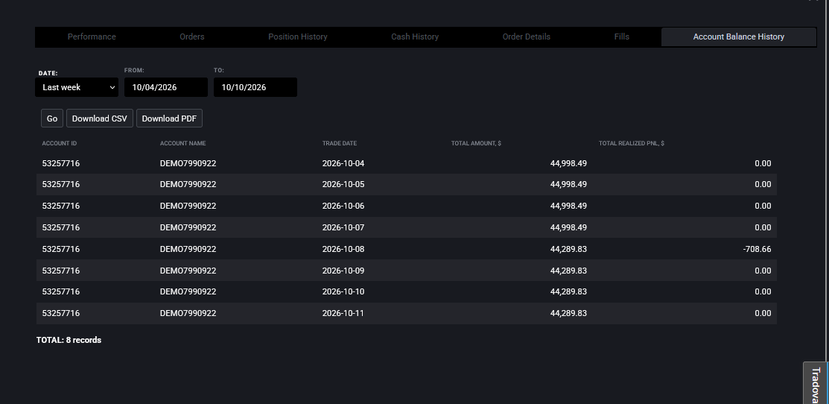Click the Go button
The width and height of the screenshot is (829, 404).
(x=52, y=119)
